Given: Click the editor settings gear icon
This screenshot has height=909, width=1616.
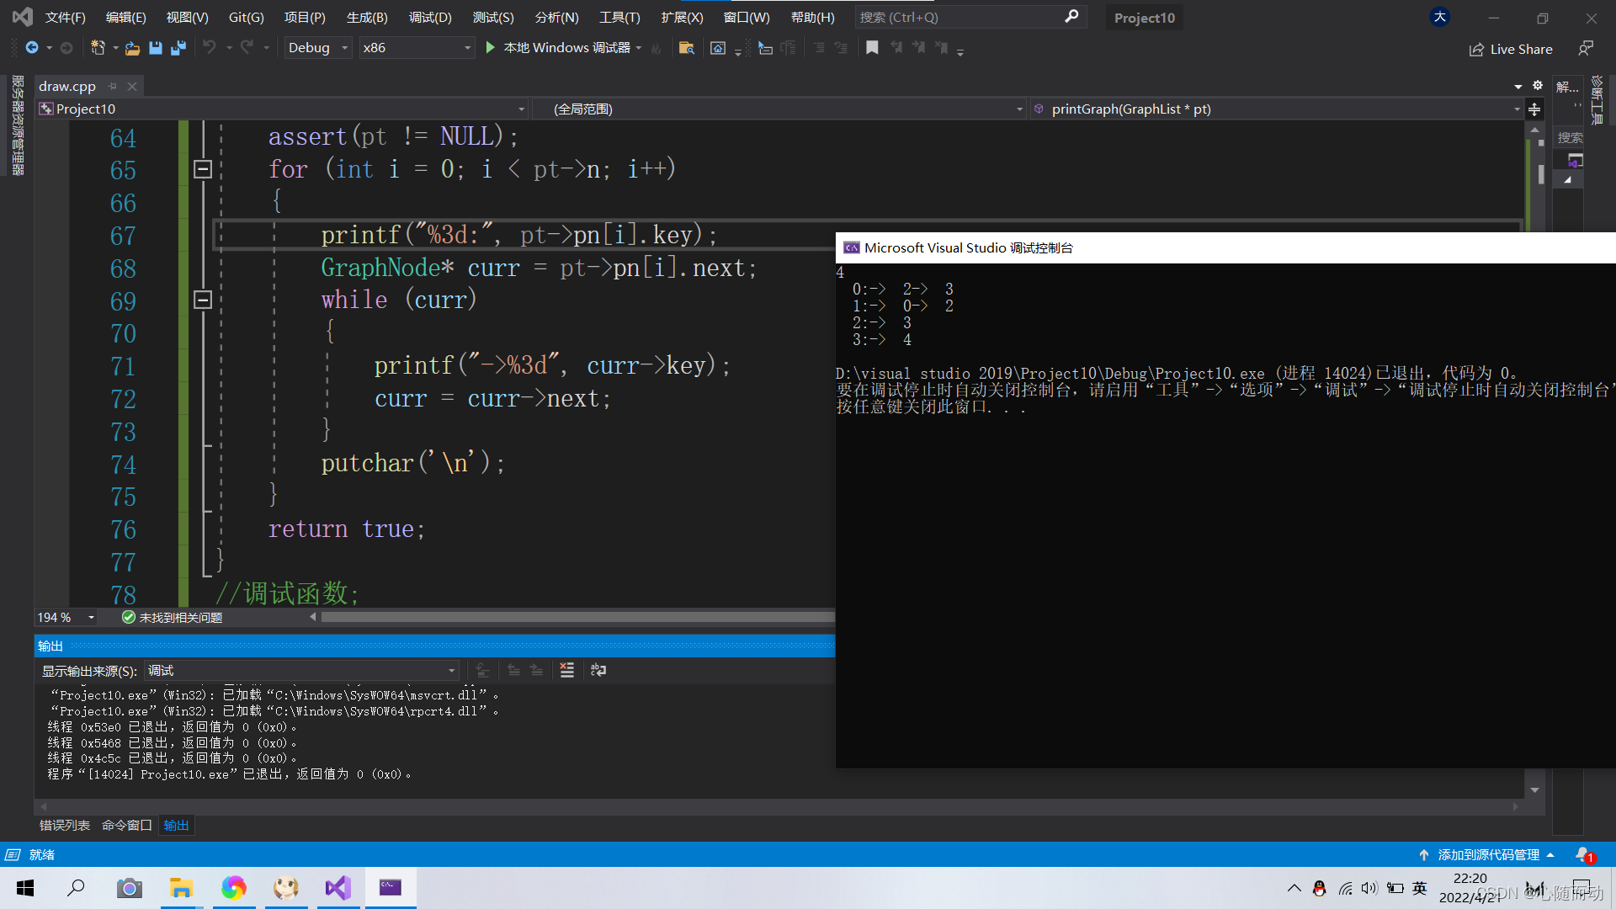Looking at the screenshot, I should (1538, 86).
